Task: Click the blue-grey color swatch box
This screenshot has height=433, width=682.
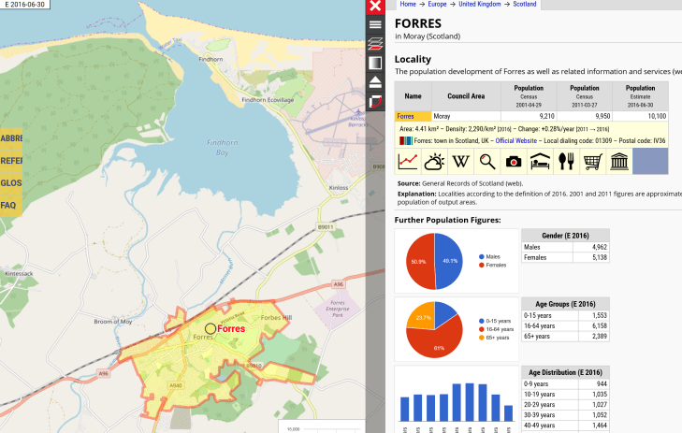Action: (650, 161)
